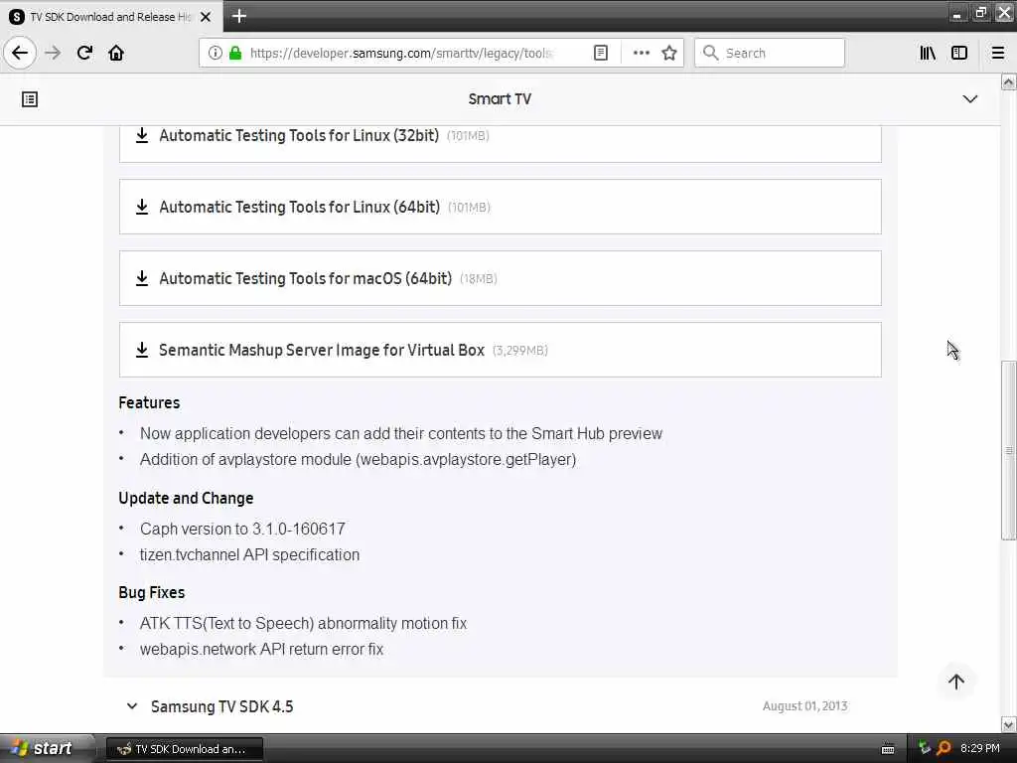Expand the Smart TV header dropdown chevron
This screenshot has height=763, width=1017.
click(x=969, y=99)
